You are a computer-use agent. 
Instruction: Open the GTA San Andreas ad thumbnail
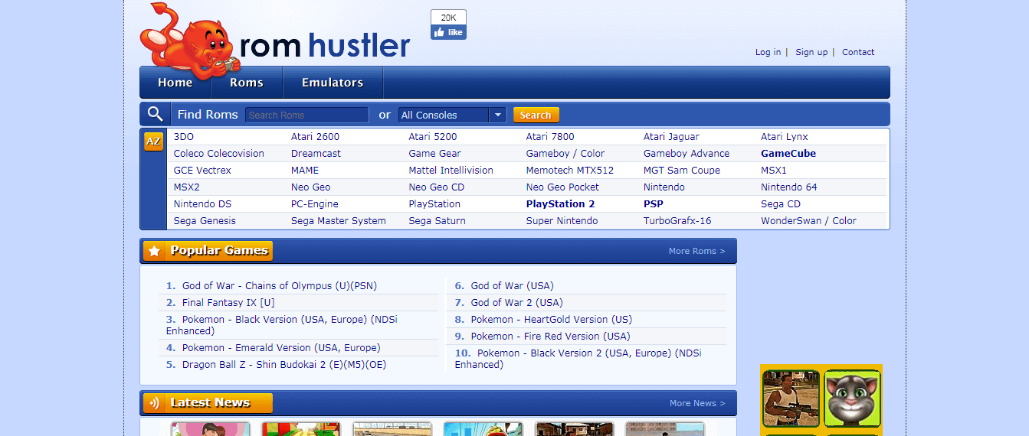791,398
